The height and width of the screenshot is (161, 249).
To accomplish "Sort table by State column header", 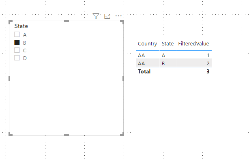I will click(167, 44).
